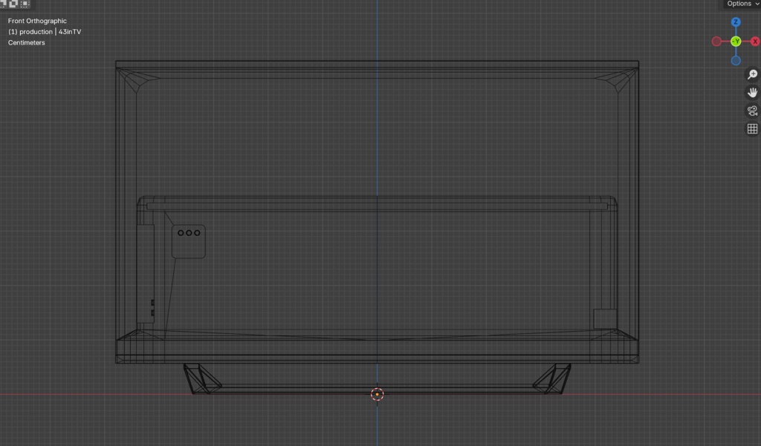Screen dimensions: 761x446
Task: Click the 3D cursor at the origin
Action: pos(377,394)
